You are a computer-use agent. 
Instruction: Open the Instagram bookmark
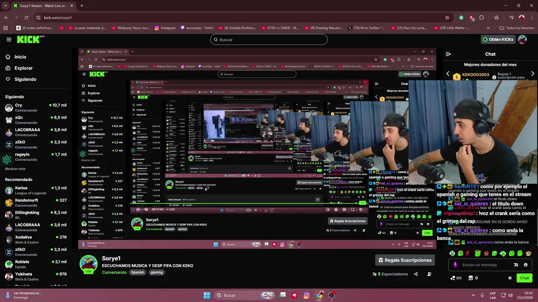[165, 28]
